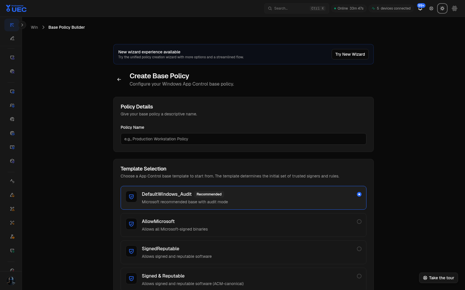Click the lifebuoy help icon in the header
465x290 pixels.
pos(431,8)
